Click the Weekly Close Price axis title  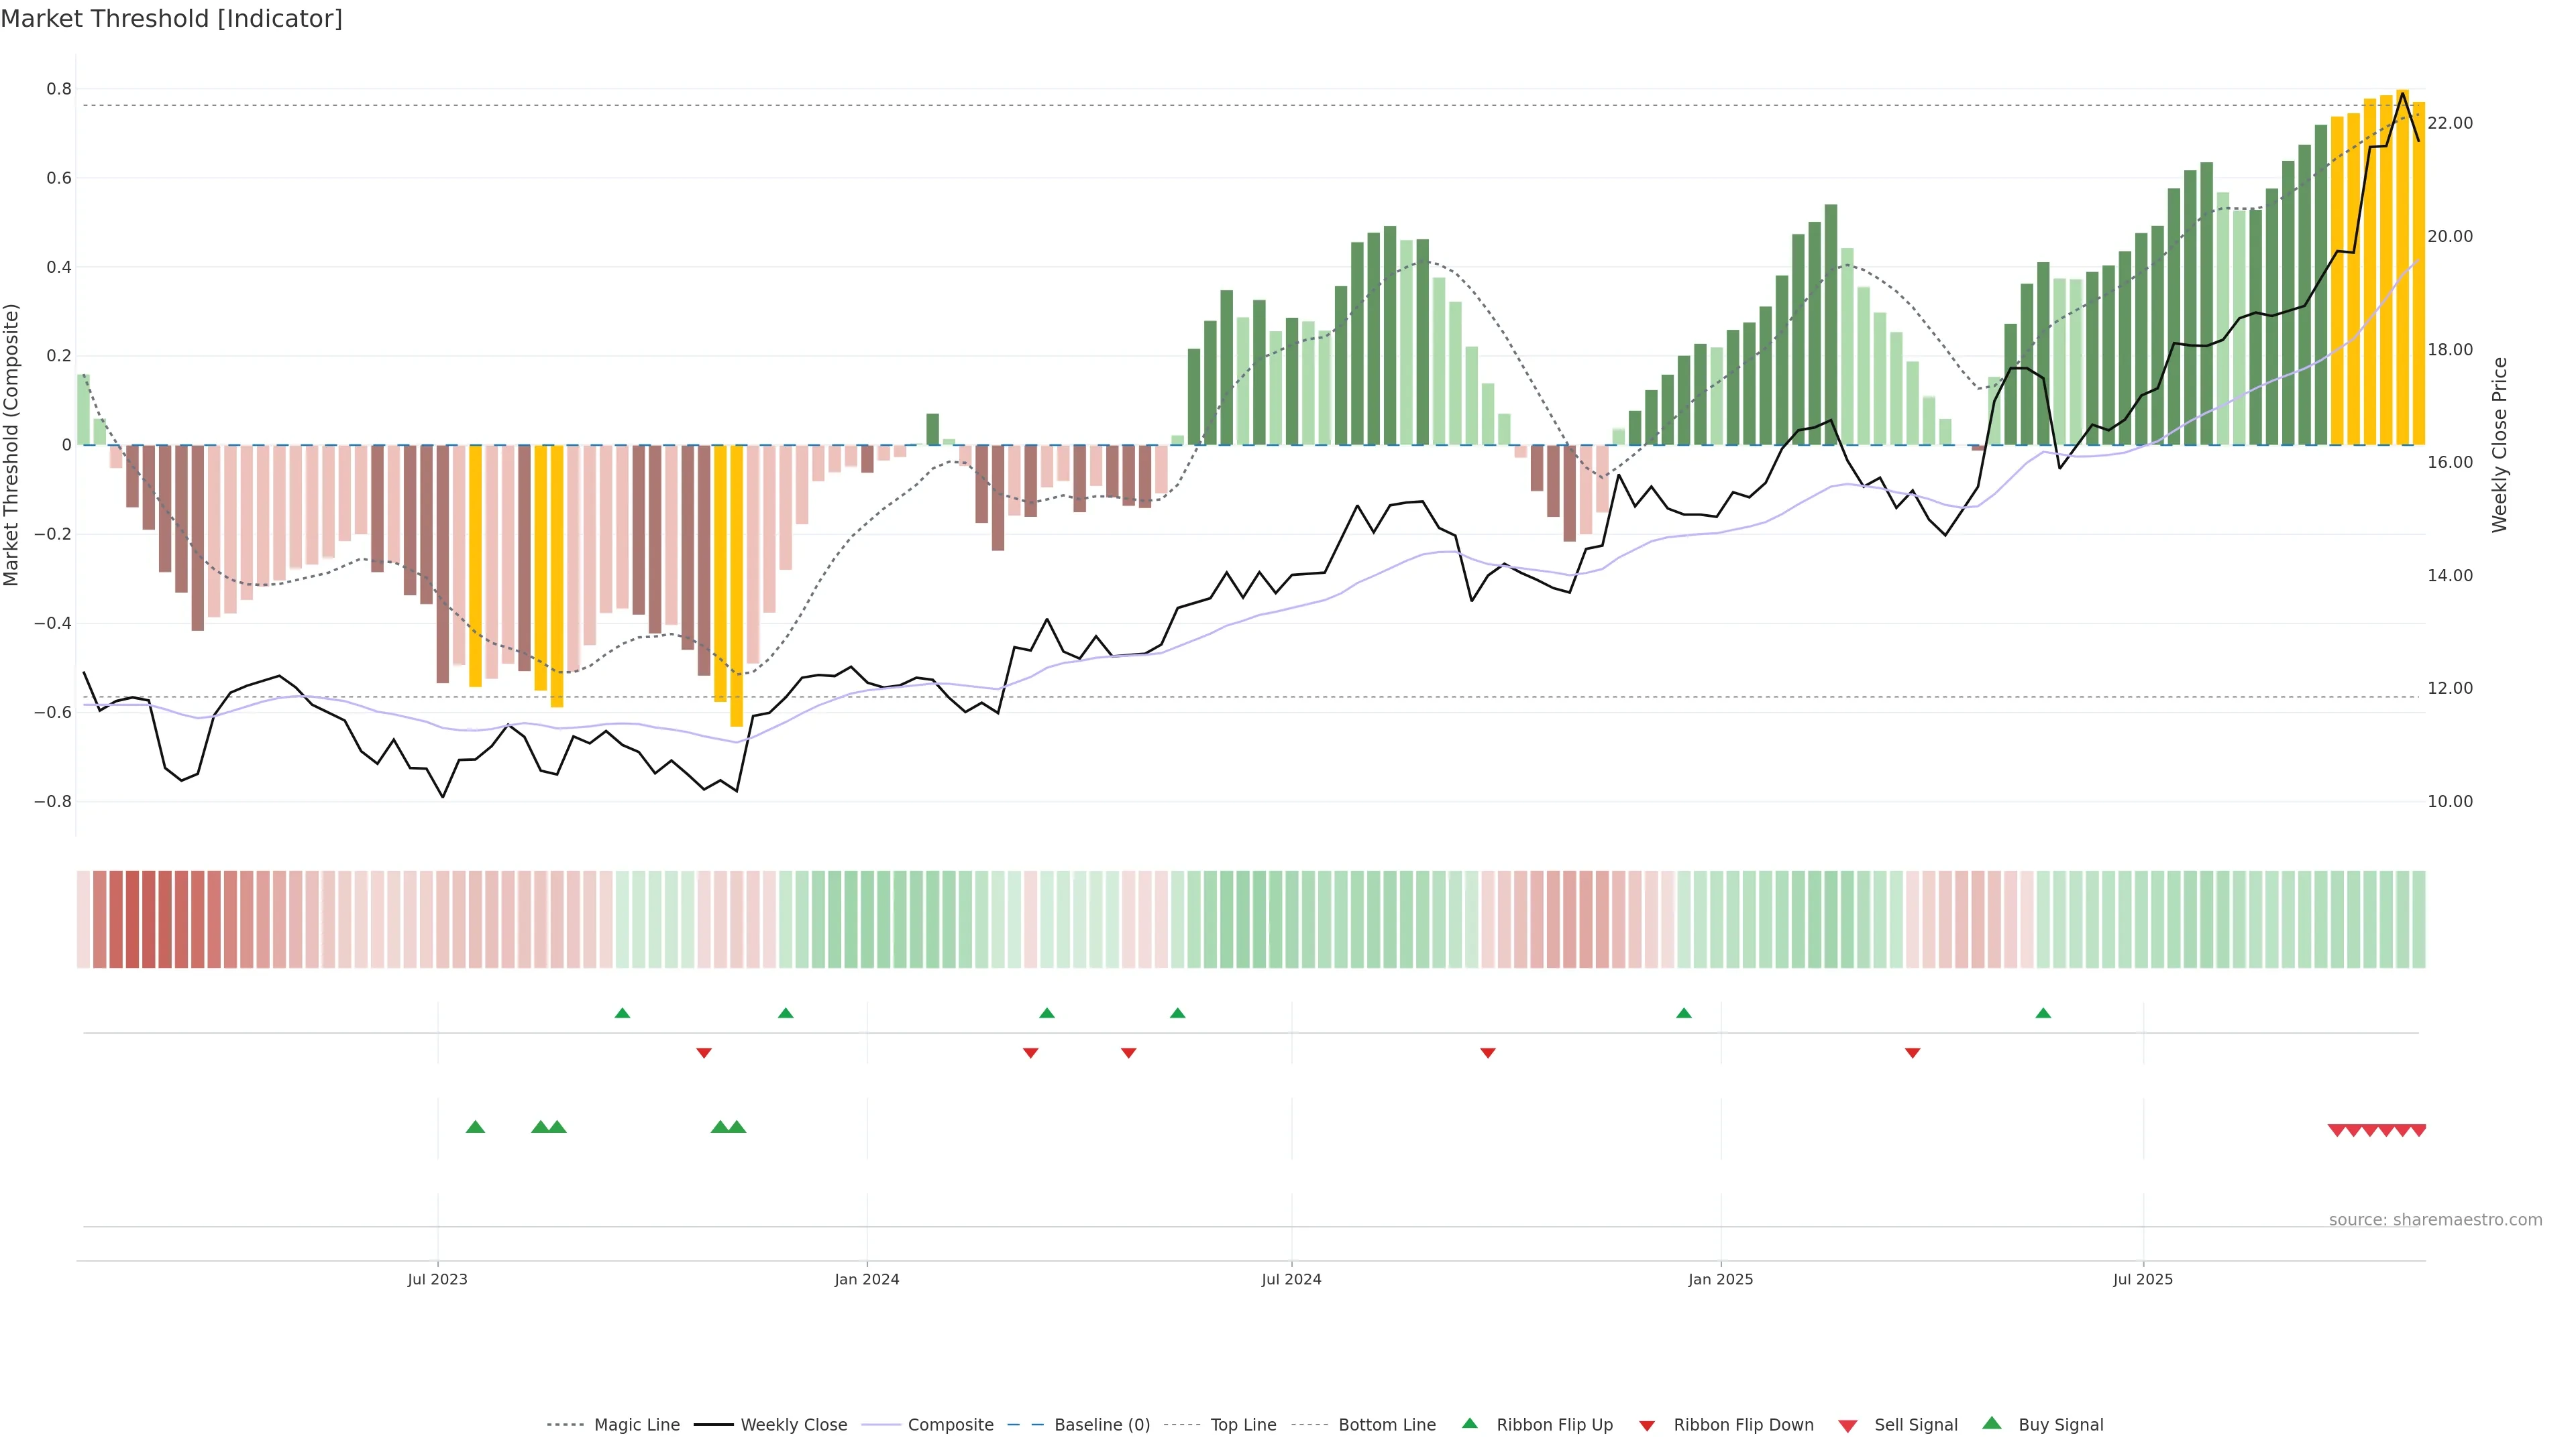(2499, 444)
